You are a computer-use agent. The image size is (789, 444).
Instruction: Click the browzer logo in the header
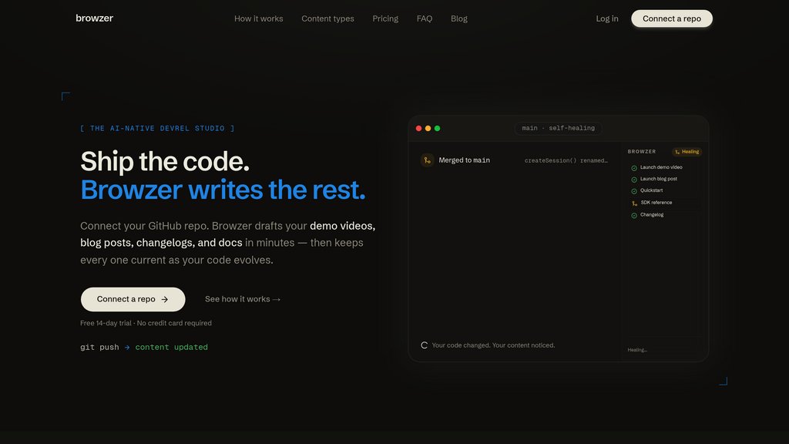click(94, 18)
